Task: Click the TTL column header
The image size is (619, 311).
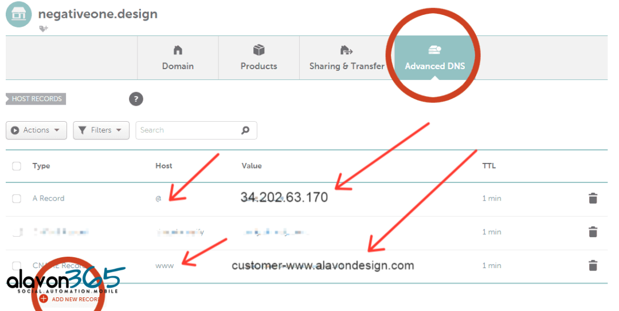Action: [x=489, y=166]
